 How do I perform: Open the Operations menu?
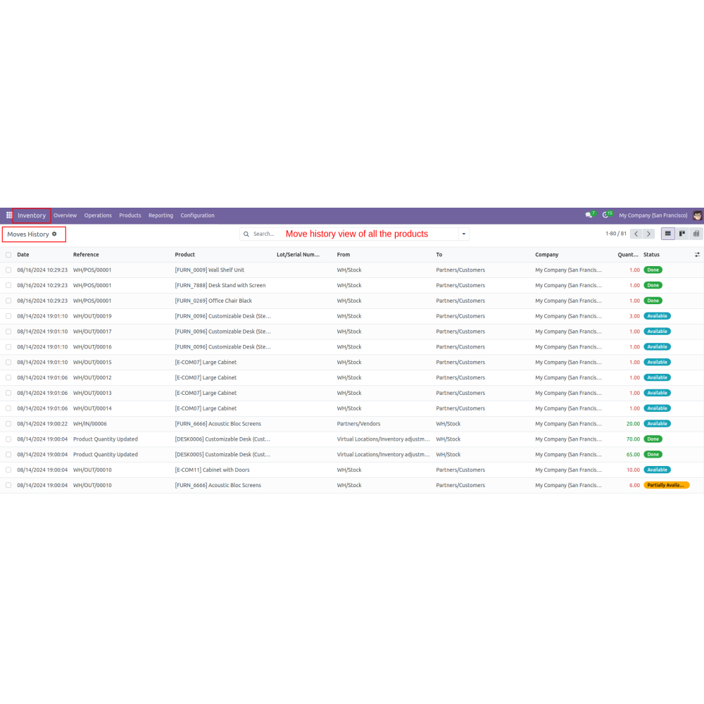[x=98, y=215]
